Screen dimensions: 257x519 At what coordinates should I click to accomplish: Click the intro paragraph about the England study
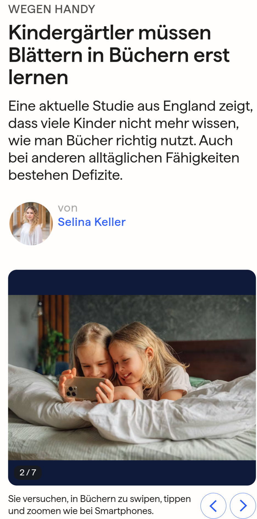coord(131,140)
